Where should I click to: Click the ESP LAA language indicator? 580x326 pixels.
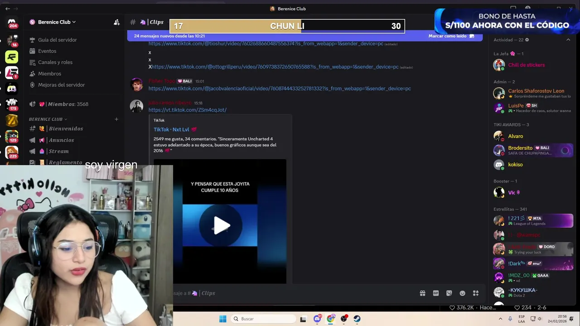click(522, 319)
